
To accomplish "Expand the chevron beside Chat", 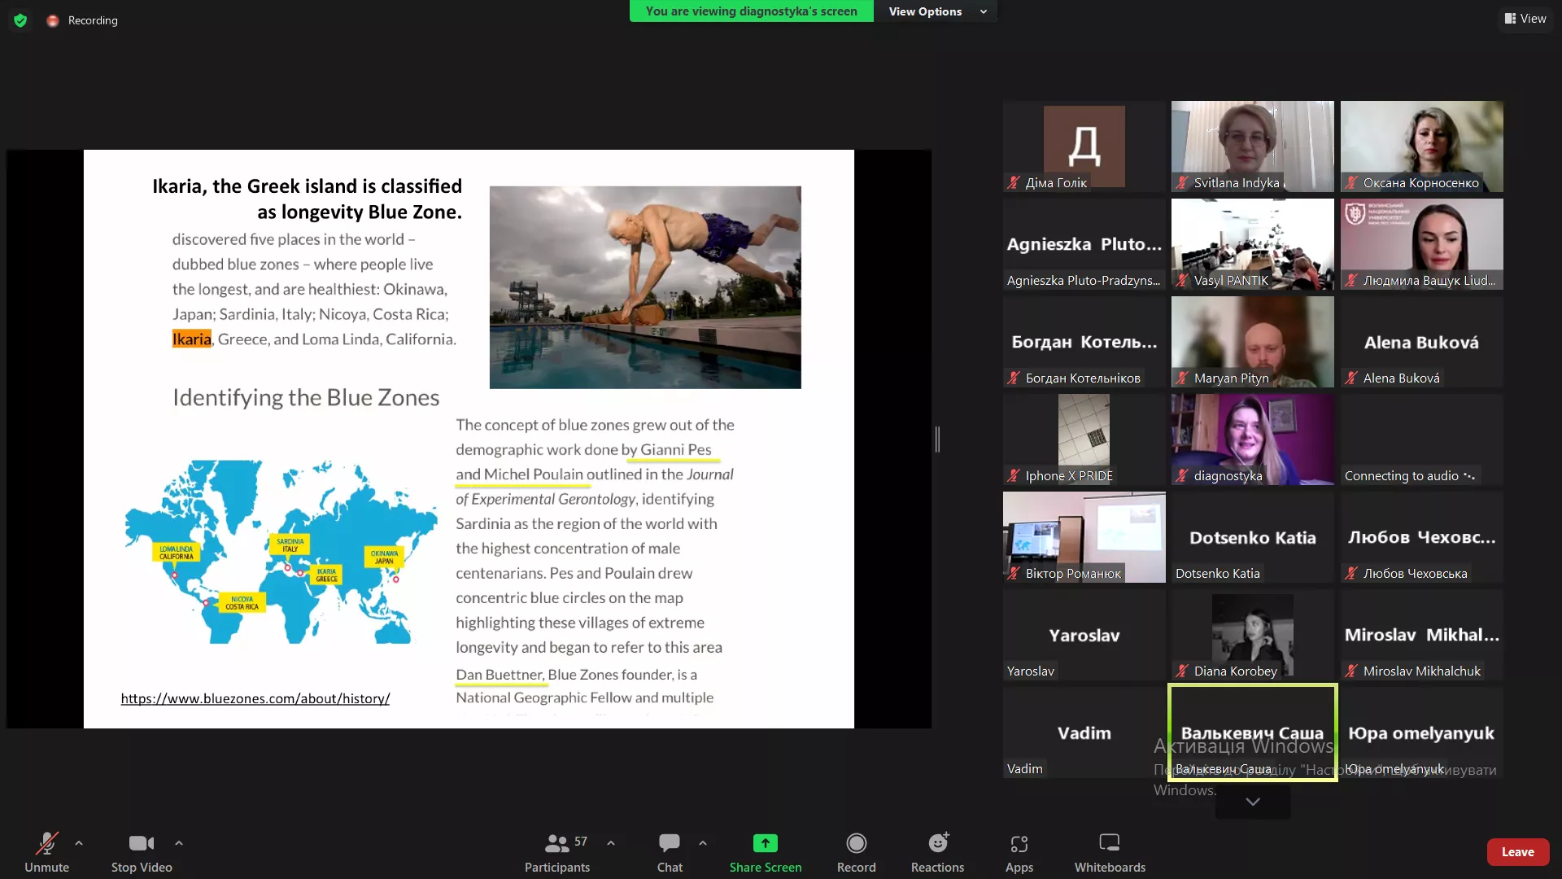I will point(703,843).
